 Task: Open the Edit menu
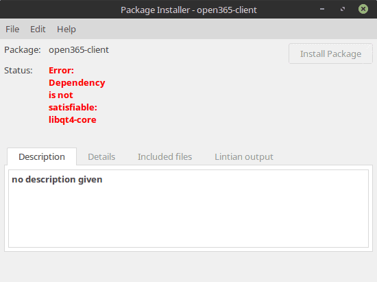38,29
